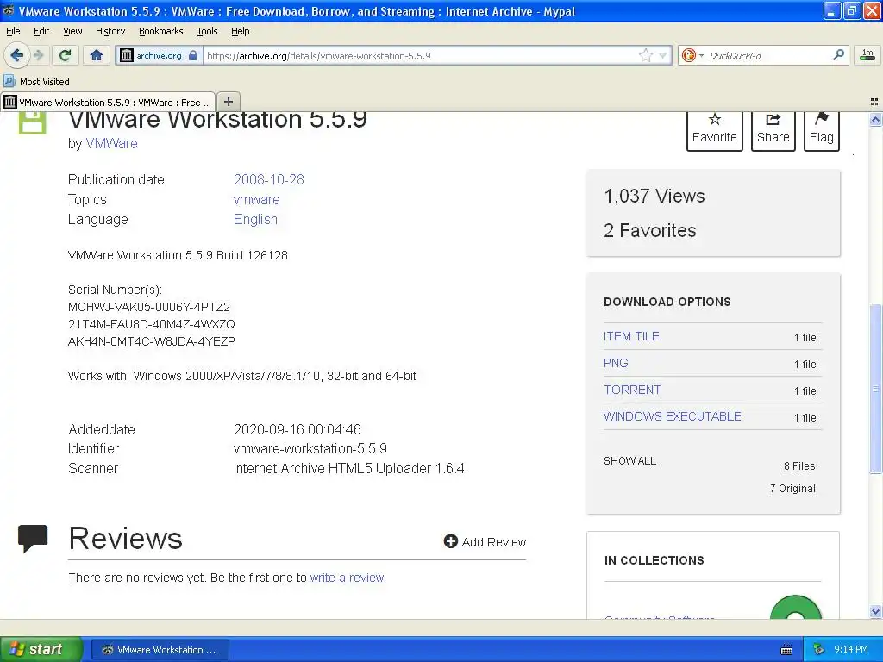Click the English language link
The image size is (883, 662).
(255, 220)
